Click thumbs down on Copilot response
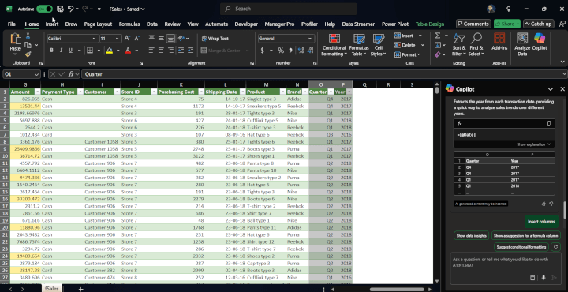Image resolution: width=568 pixels, height=292 pixels. tap(551, 204)
